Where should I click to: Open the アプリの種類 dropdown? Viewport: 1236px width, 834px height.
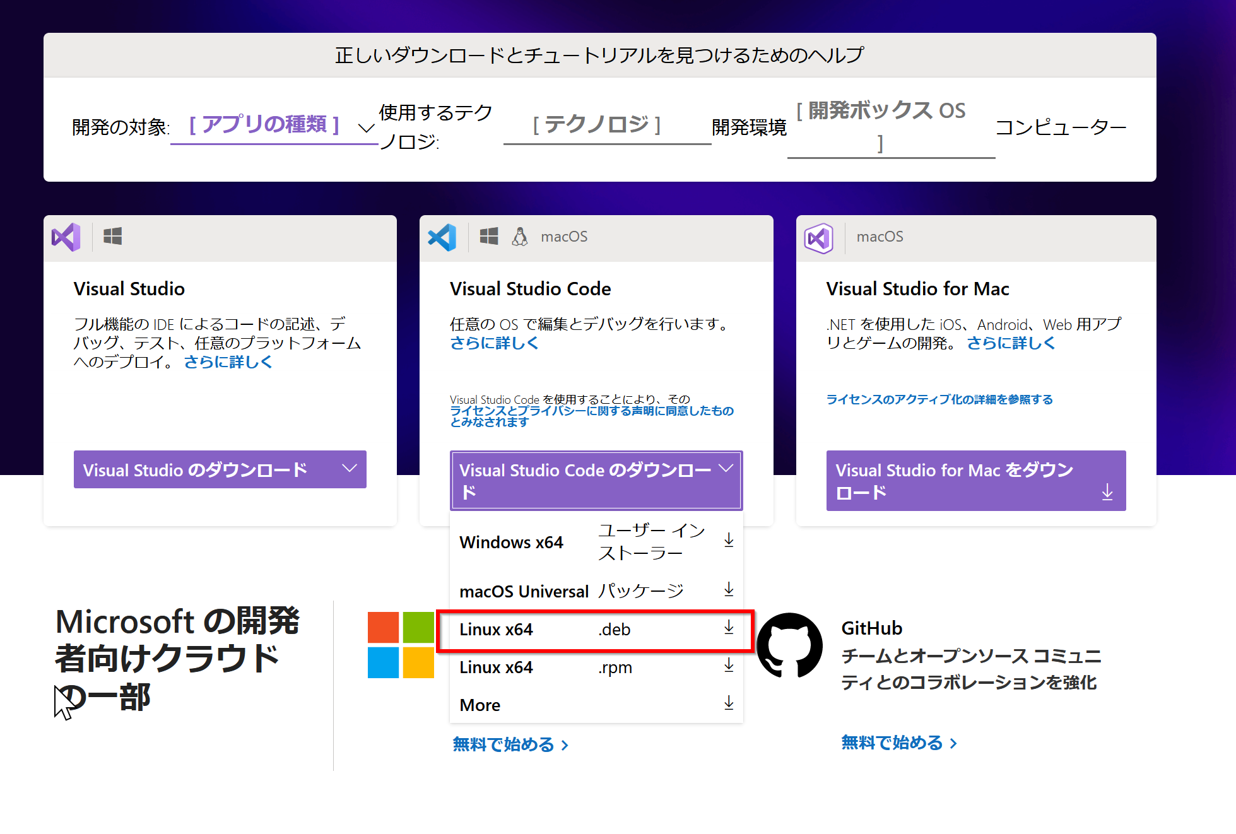click(x=274, y=126)
